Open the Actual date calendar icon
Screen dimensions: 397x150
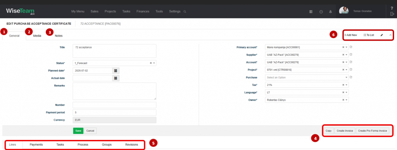pos(116,78)
